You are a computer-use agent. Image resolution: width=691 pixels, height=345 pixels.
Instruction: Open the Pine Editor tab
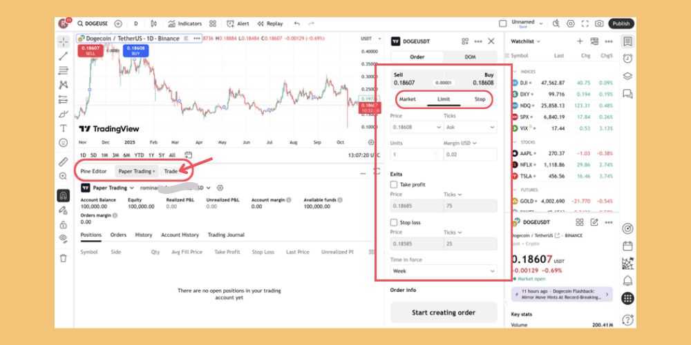[x=93, y=171]
